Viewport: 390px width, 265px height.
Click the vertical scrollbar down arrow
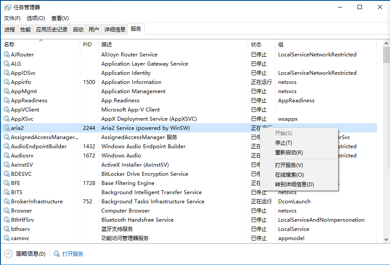[x=386, y=239]
